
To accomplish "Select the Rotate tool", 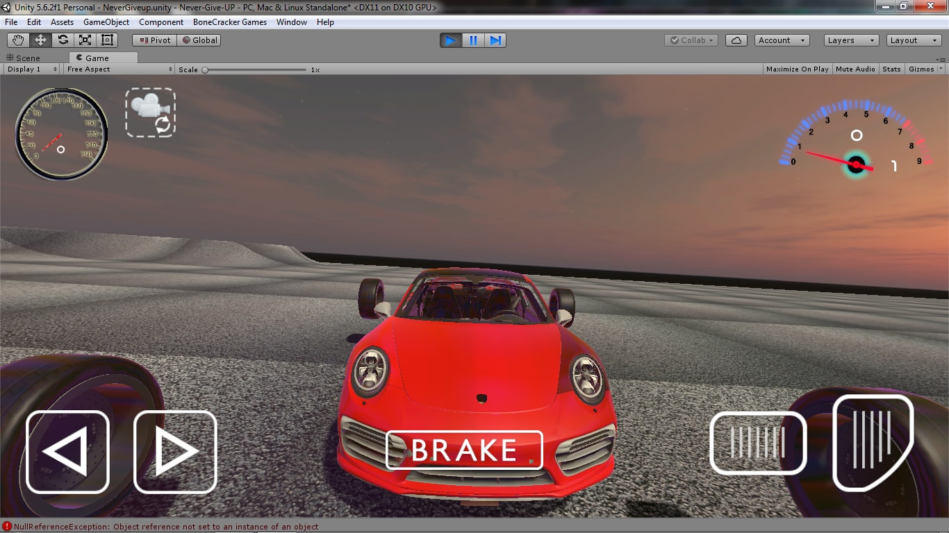I will [63, 40].
